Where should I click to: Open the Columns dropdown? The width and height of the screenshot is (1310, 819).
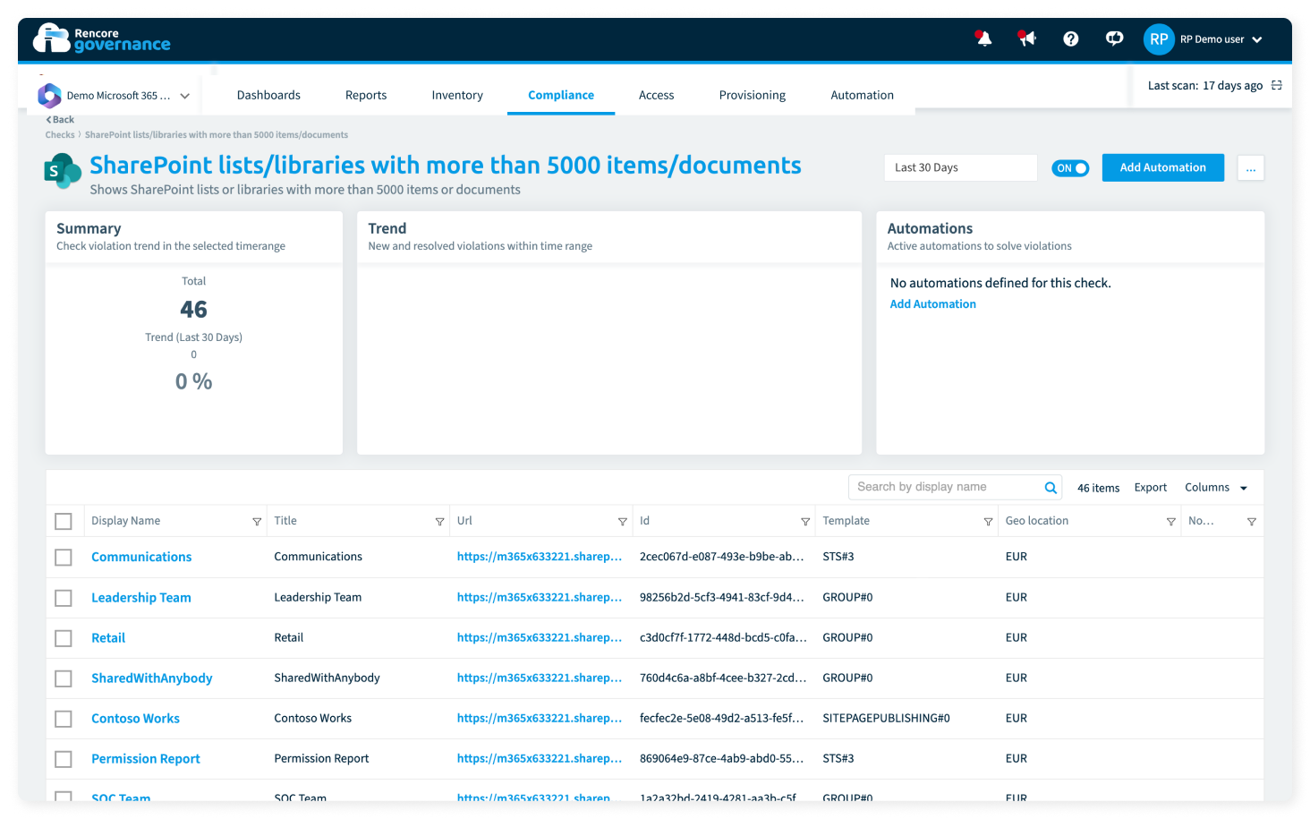click(x=1215, y=488)
